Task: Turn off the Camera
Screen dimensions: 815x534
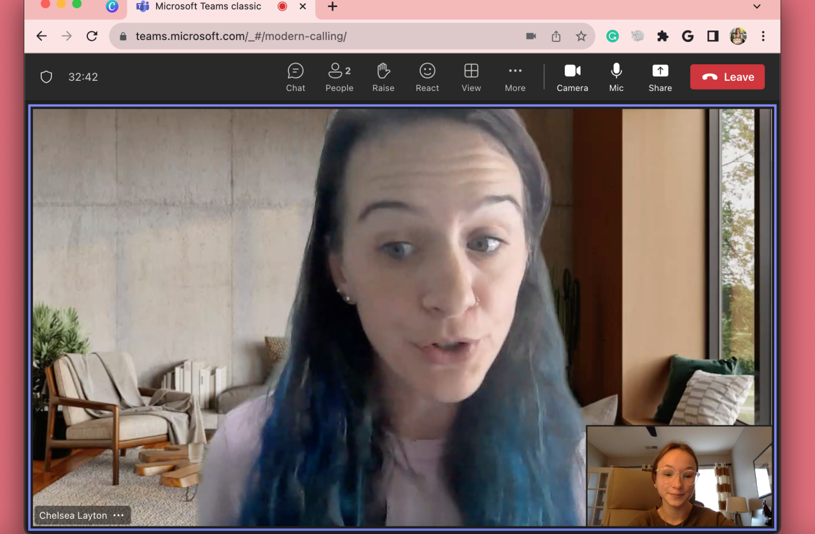Action: point(572,77)
